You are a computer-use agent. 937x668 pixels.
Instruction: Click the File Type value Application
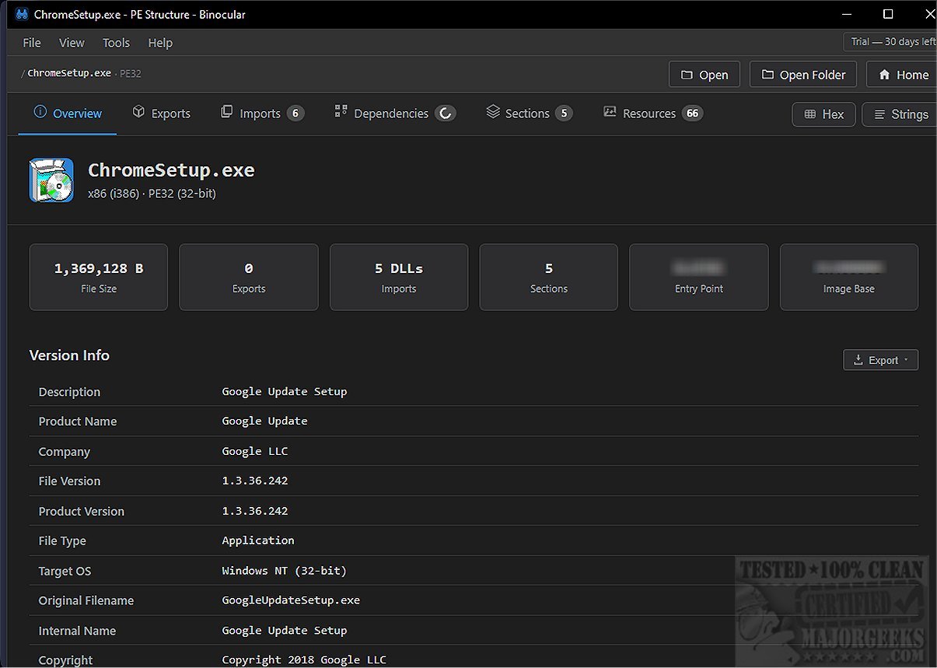[x=258, y=540]
